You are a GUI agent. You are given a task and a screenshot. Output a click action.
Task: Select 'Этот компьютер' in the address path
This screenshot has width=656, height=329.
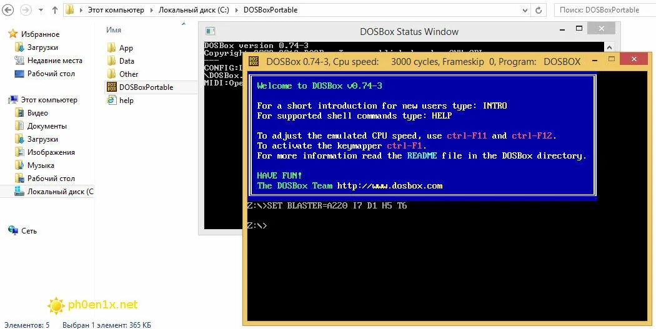pyautogui.click(x=116, y=10)
